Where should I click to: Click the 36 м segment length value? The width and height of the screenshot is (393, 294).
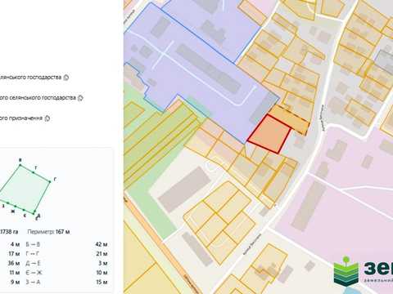14,263
